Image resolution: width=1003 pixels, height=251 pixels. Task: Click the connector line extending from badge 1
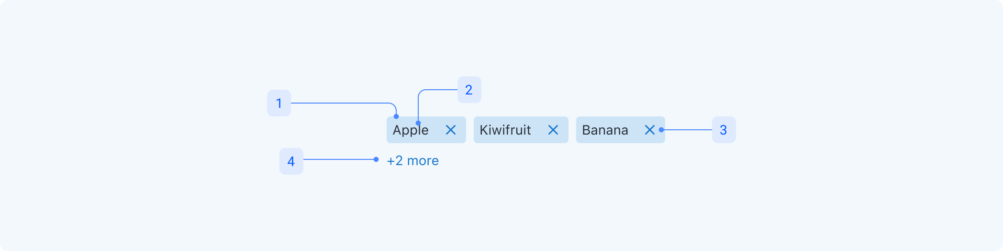coord(340,103)
